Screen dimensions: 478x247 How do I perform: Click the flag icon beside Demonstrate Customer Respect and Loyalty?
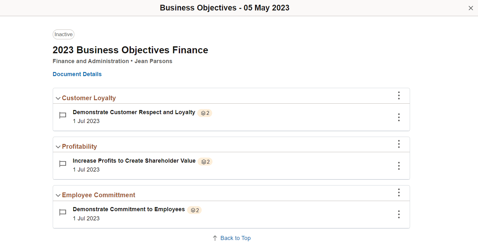click(63, 115)
